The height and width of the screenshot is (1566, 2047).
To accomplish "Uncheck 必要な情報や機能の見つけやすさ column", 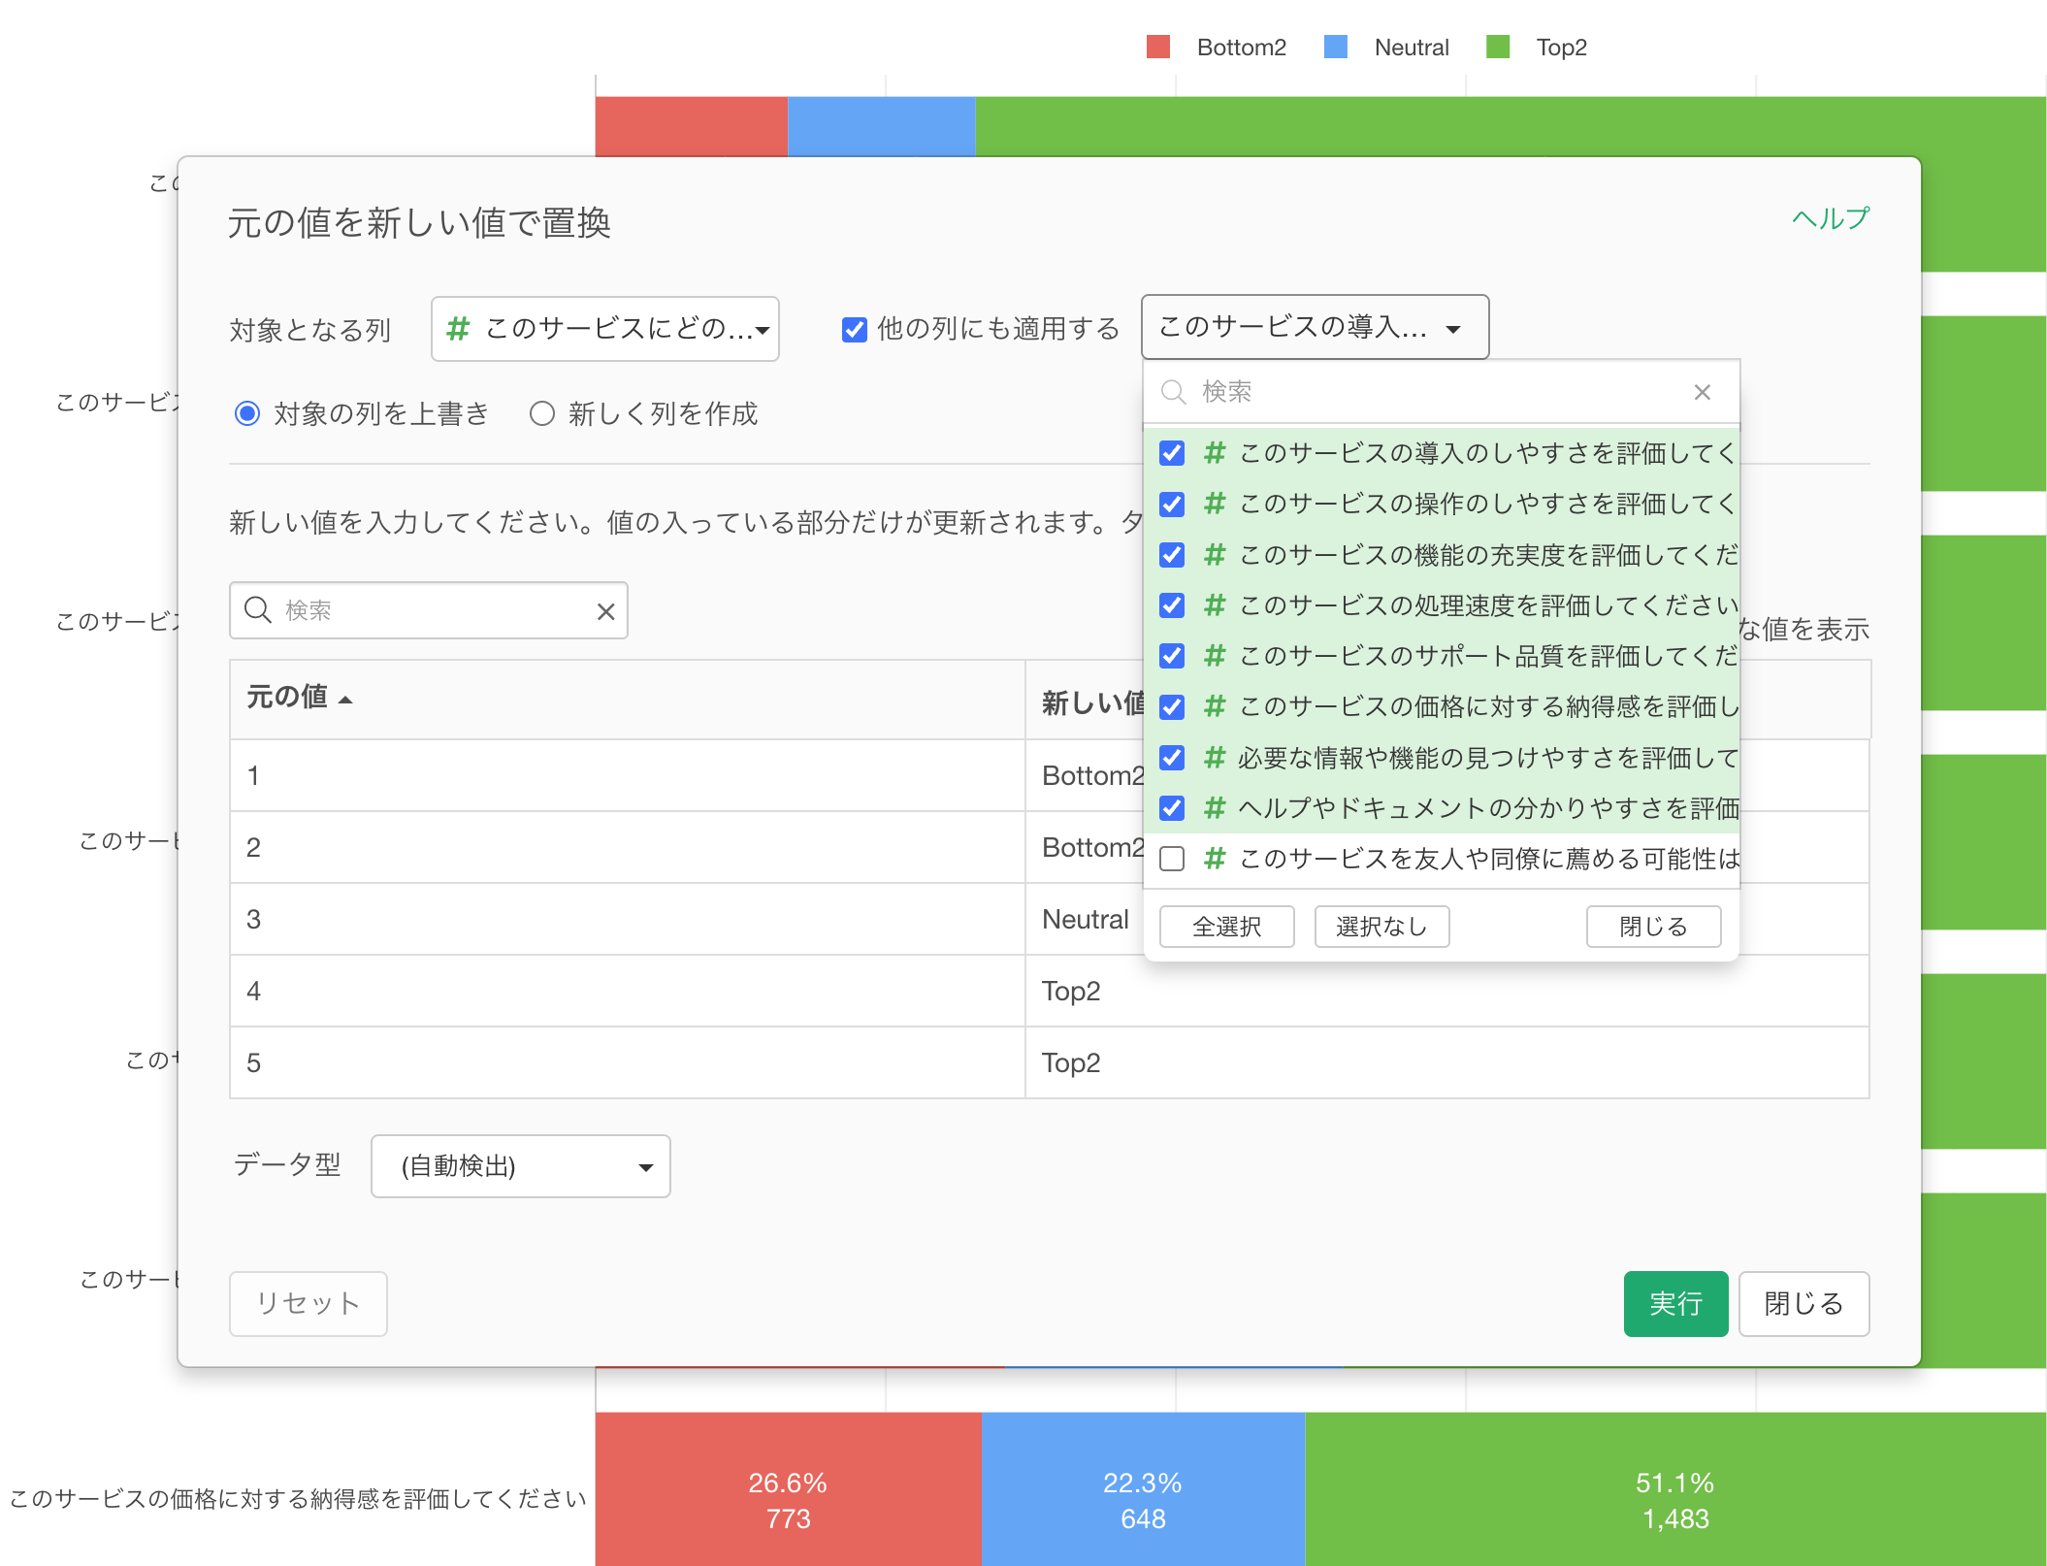I will coord(1172,758).
